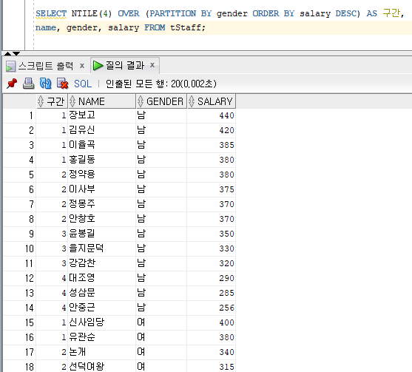412x372 pixels.
Task: Select the name cell 장보고
Action: pos(102,115)
